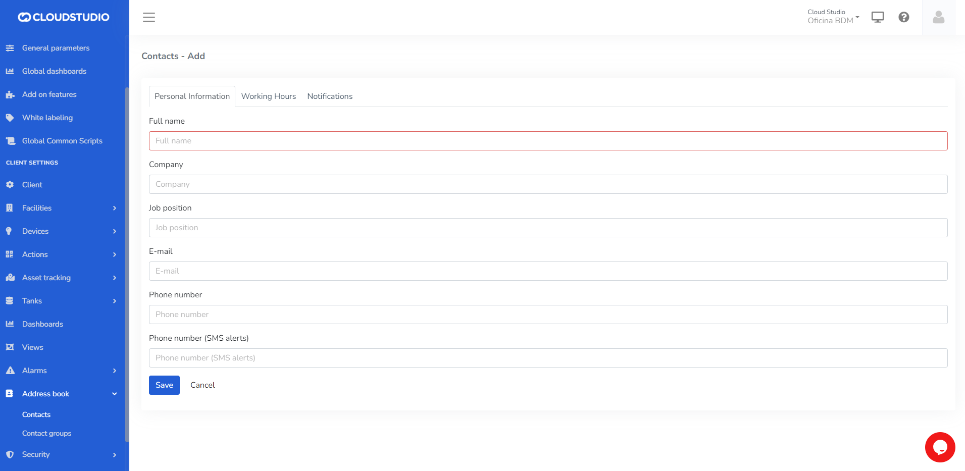Image resolution: width=965 pixels, height=471 pixels.
Task: Click the Client gear icon
Action: point(10,185)
